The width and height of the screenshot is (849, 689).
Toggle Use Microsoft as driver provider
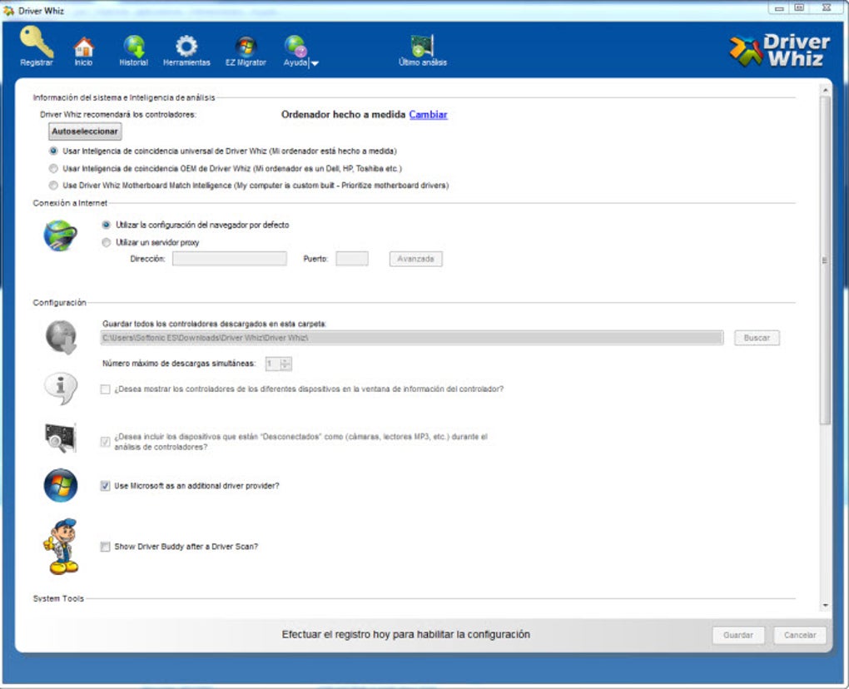click(105, 486)
